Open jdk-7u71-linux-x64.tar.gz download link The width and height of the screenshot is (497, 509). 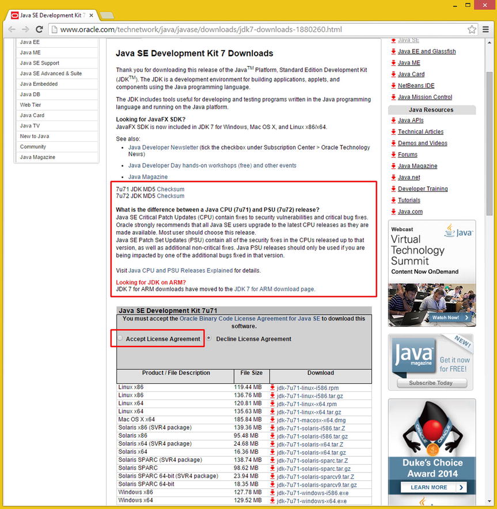click(309, 412)
